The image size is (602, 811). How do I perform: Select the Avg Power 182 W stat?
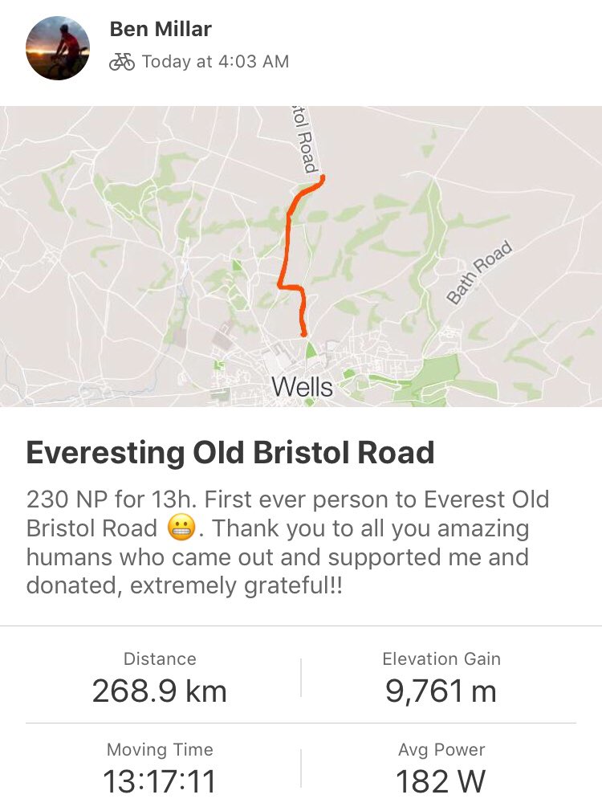tap(441, 768)
